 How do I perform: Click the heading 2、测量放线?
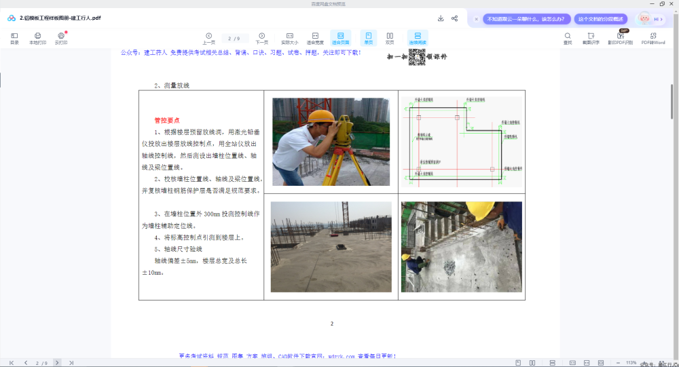coord(172,85)
